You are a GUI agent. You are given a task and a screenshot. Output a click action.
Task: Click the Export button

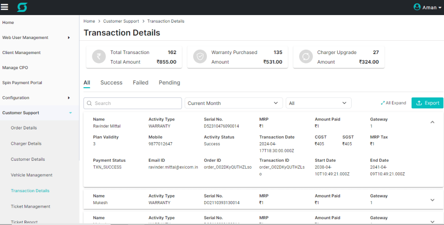click(427, 103)
